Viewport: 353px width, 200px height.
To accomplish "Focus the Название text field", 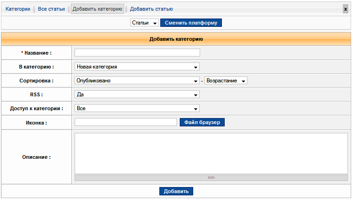I will 137,53.
